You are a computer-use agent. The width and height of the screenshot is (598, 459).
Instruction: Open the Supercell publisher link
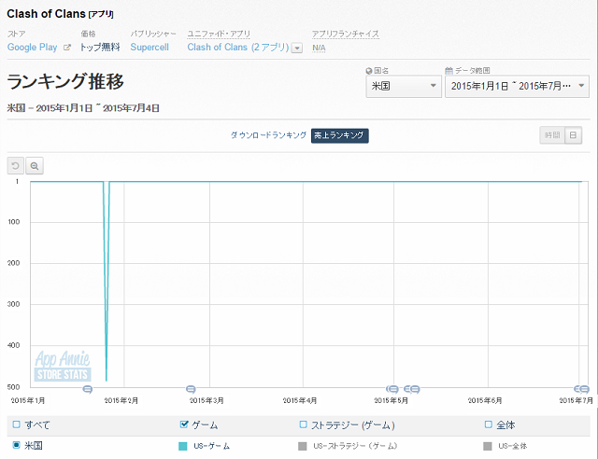tap(149, 48)
